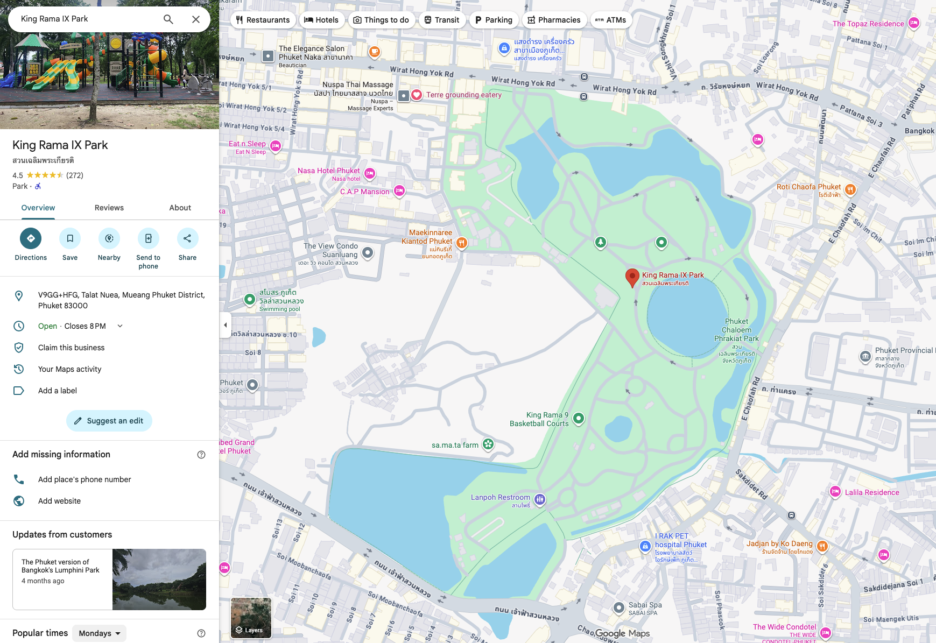Click Suggest an edit button
936x643 pixels.
point(109,421)
